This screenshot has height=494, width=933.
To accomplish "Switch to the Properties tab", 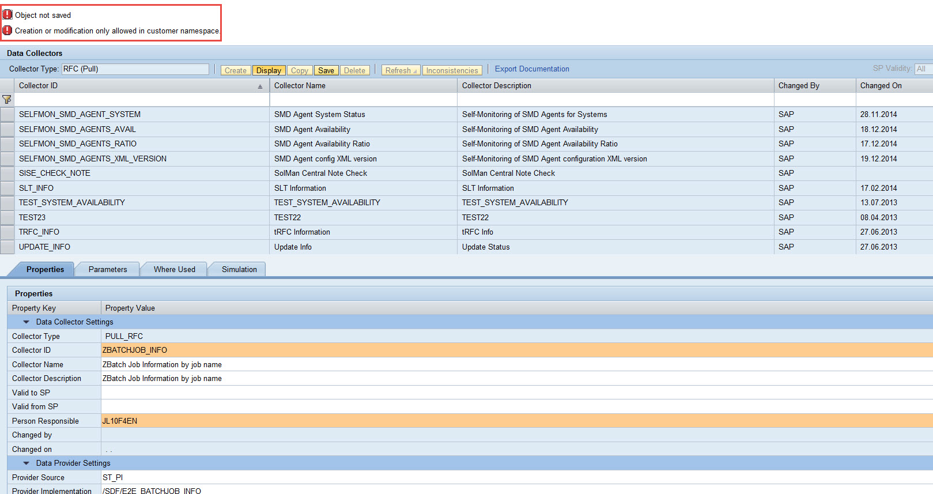I will 45,269.
